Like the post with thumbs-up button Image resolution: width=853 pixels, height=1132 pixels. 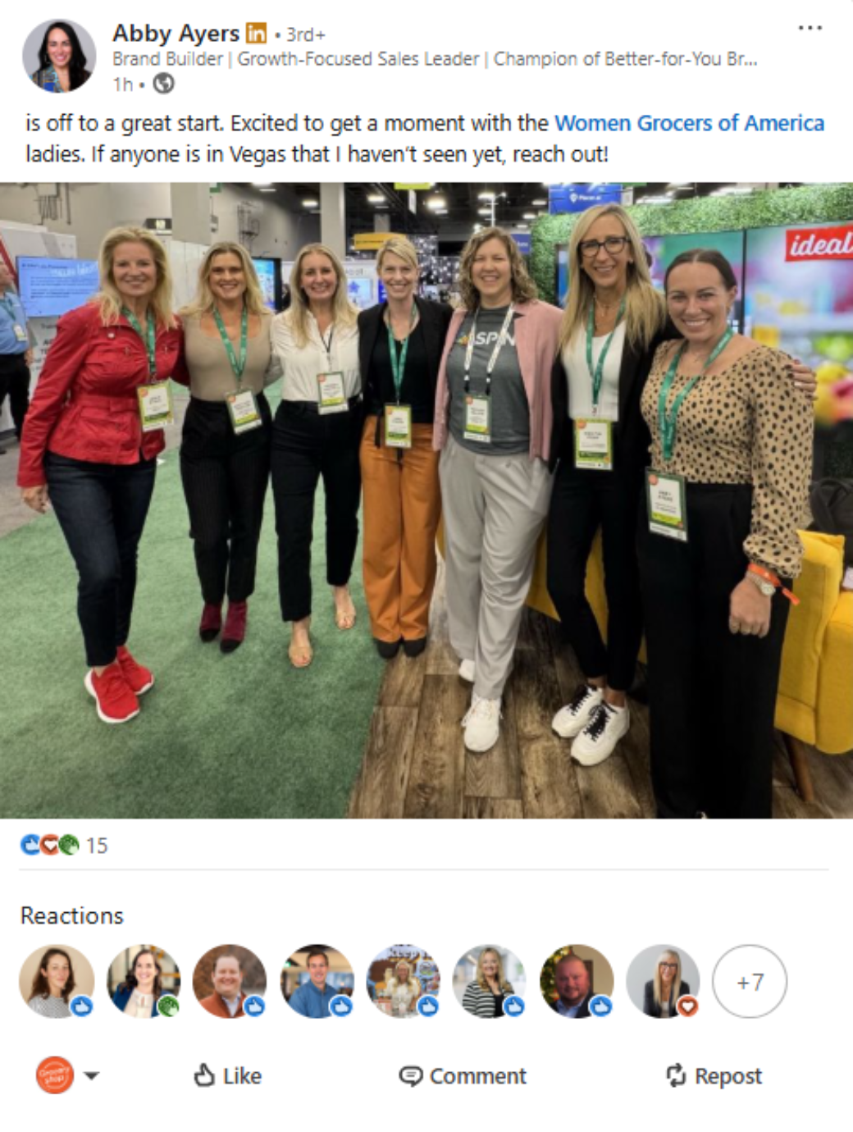pos(228,1075)
